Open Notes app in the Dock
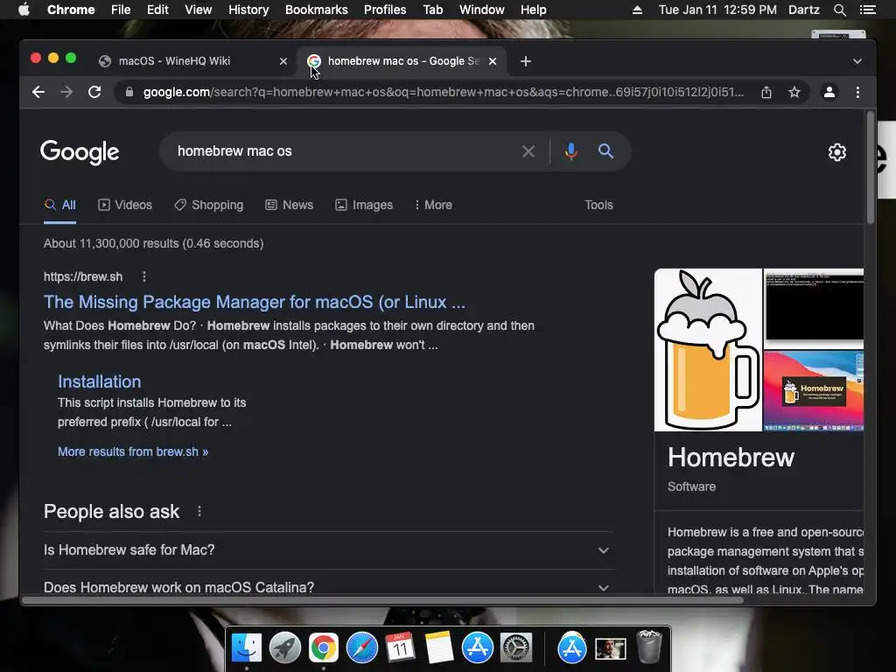The image size is (896, 672). 439,648
